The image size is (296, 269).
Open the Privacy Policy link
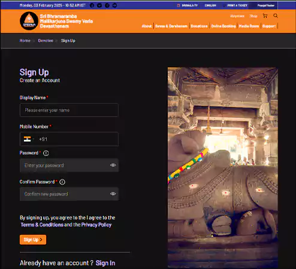point(96,225)
